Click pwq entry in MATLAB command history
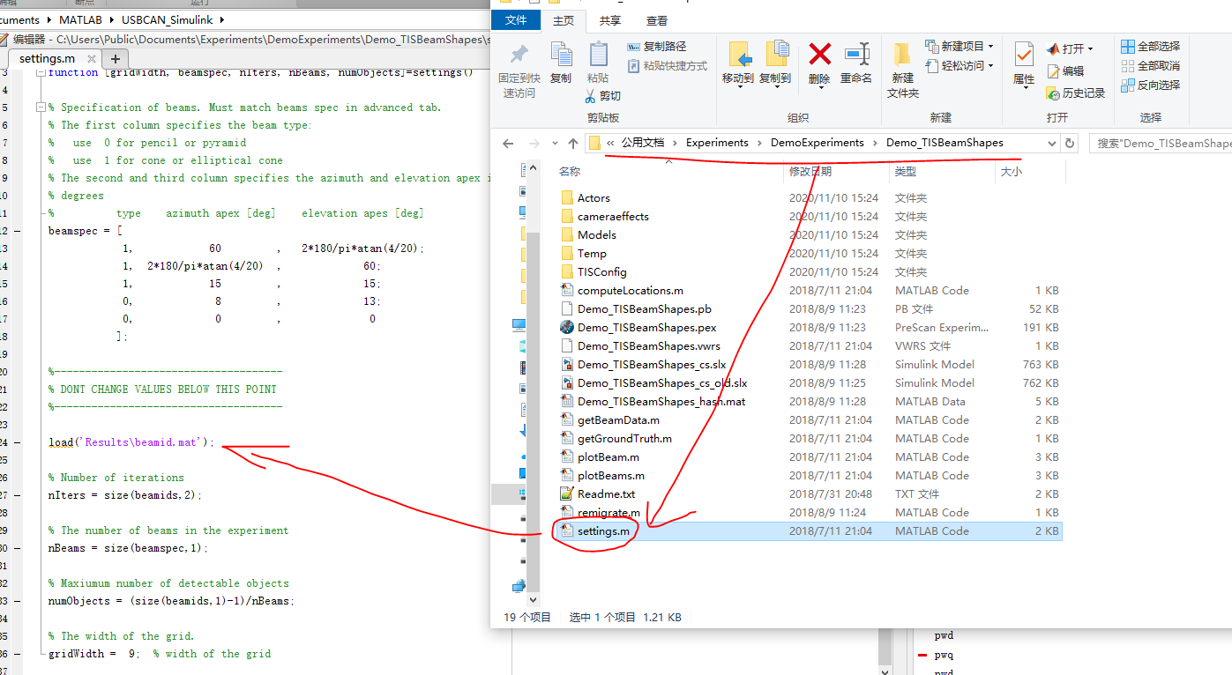 944,656
